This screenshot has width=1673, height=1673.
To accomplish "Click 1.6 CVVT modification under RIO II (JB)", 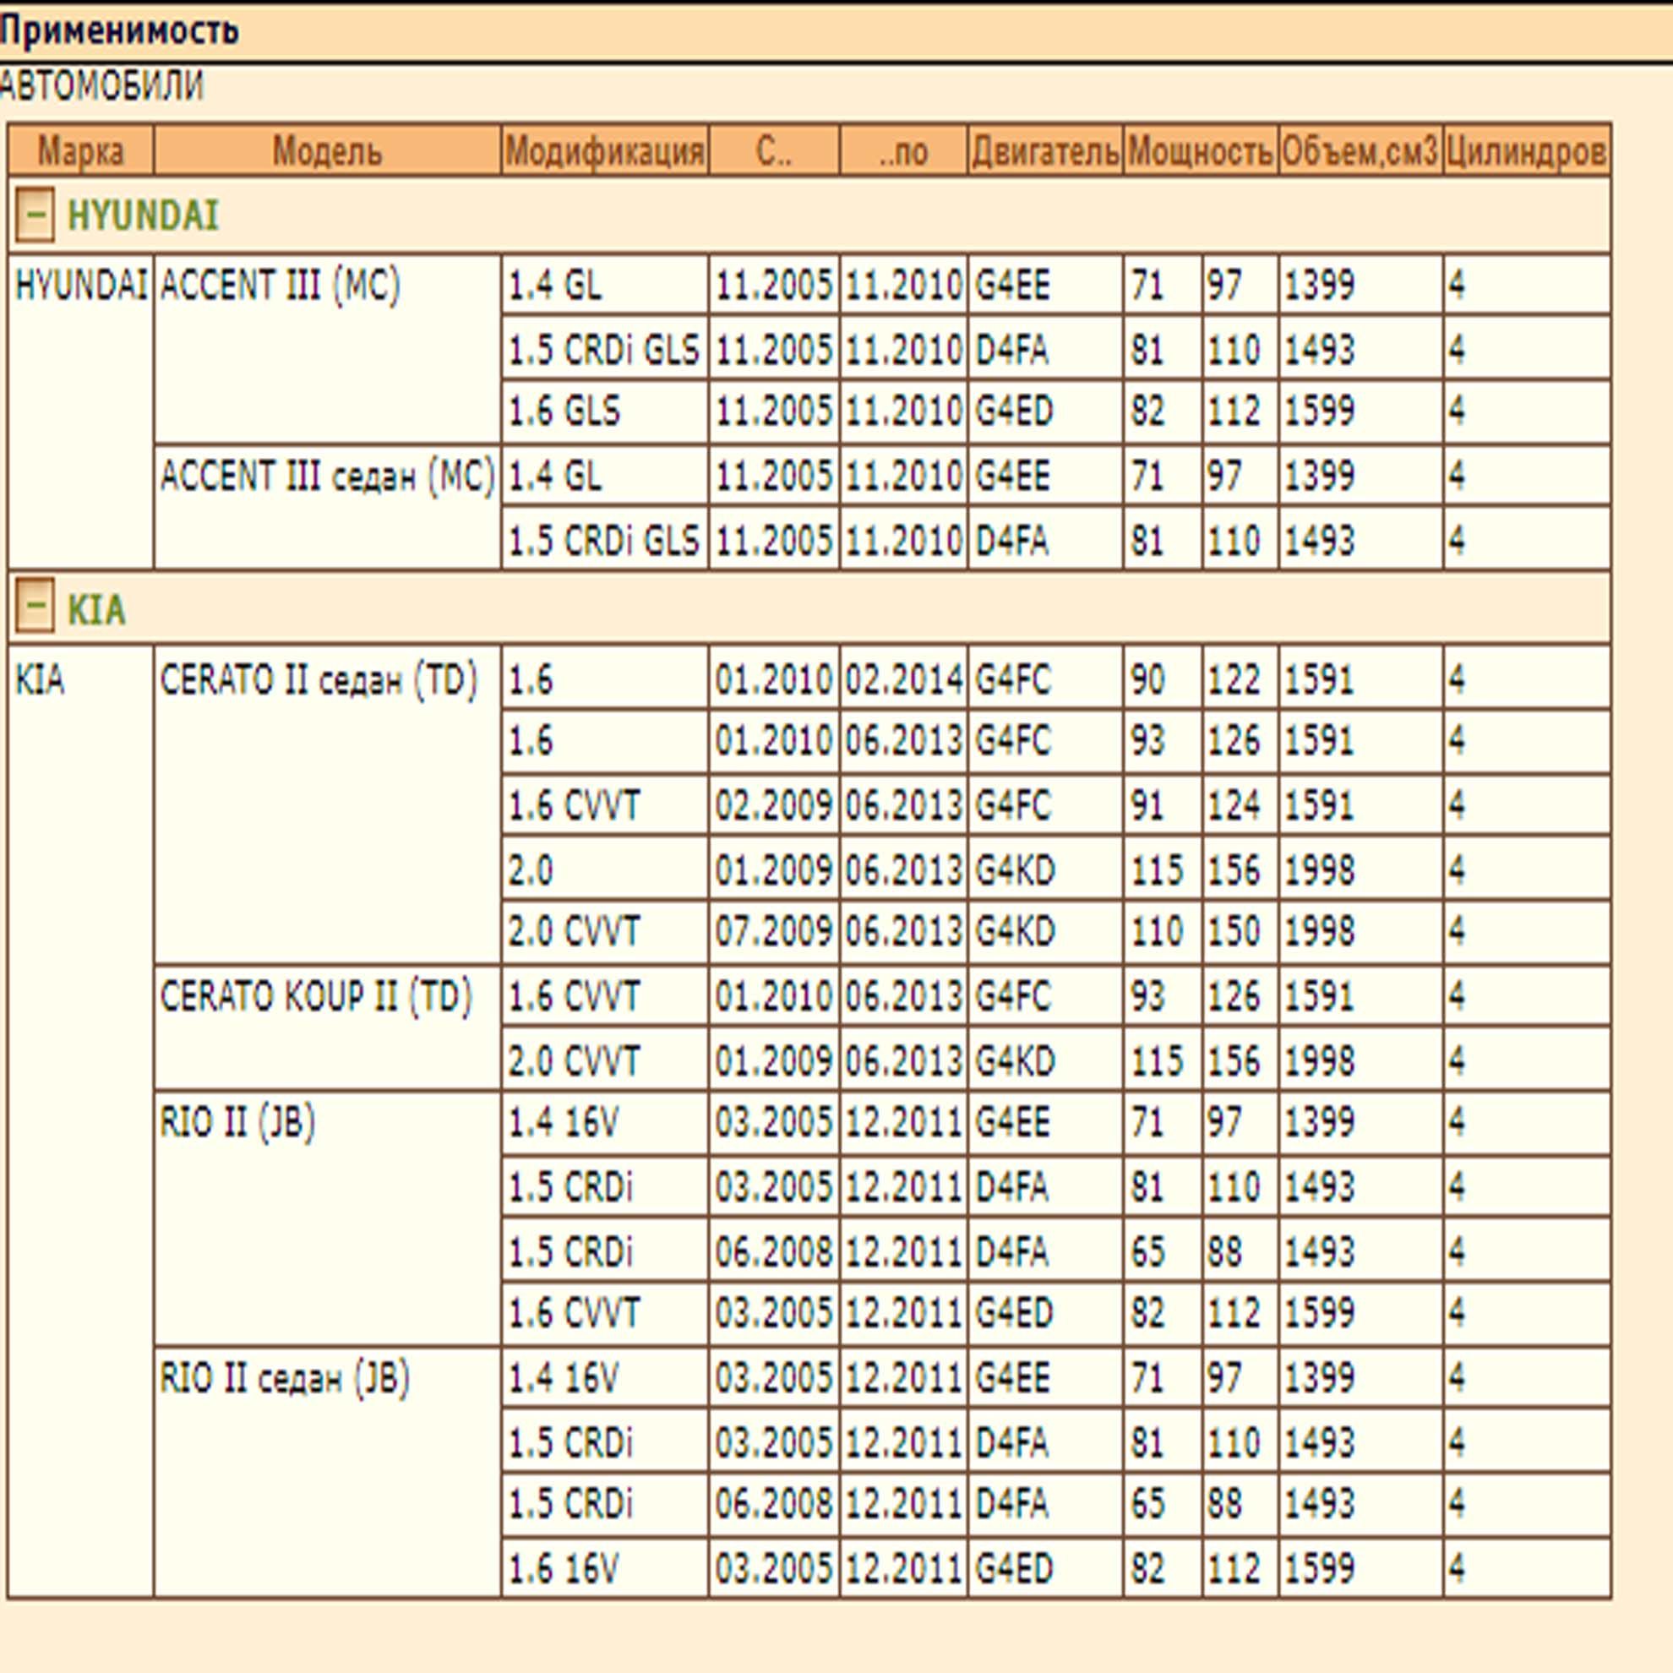I will (604, 1313).
